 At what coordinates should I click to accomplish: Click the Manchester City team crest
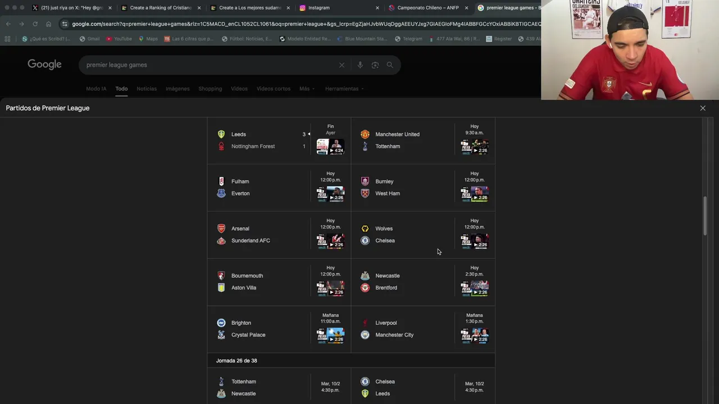pyautogui.click(x=365, y=335)
